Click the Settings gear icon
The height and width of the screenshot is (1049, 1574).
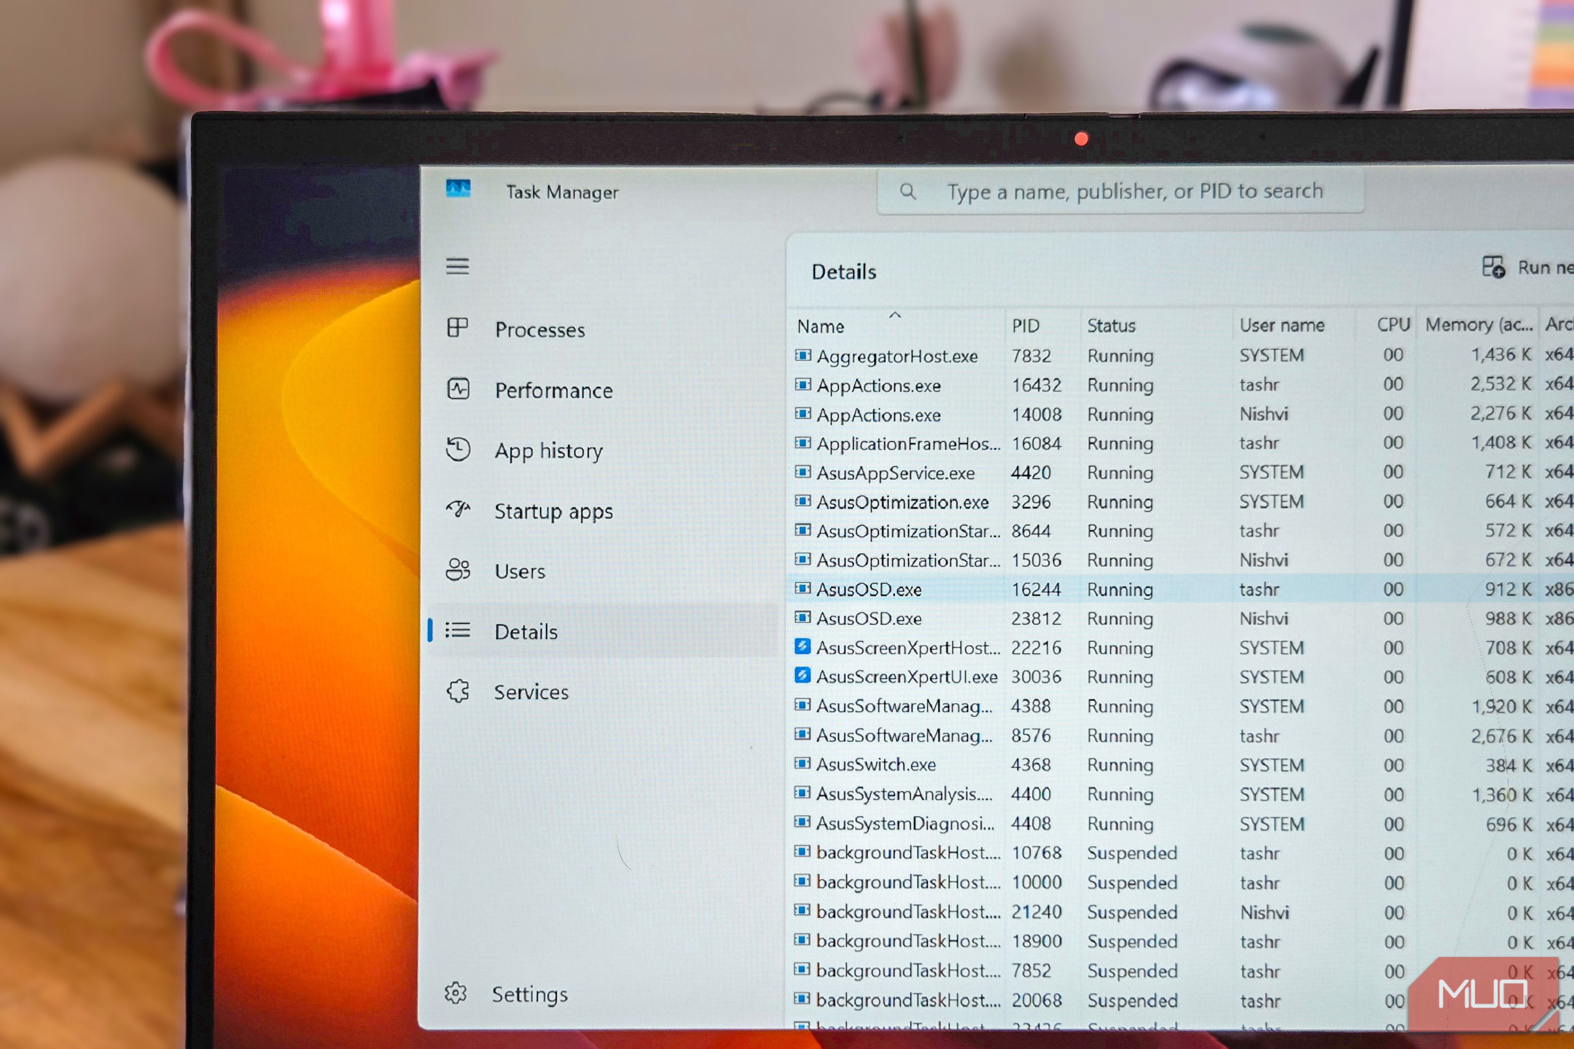coord(456,994)
